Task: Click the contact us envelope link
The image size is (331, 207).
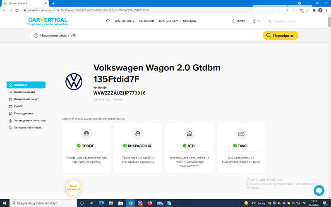Action: tap(282, 21)
